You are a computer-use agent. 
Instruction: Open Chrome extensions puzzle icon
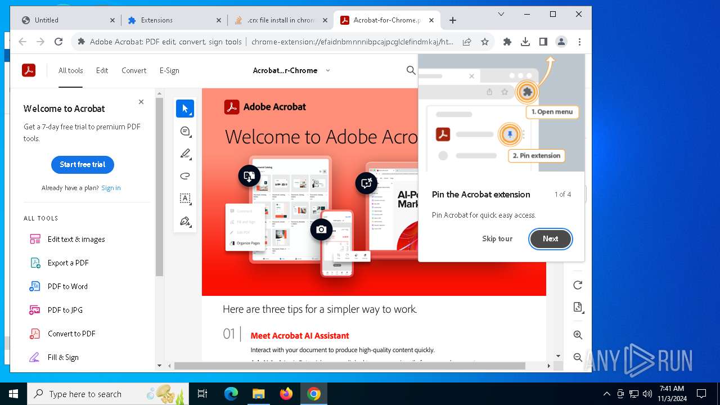pyautogui.click(x=507, y=42)
